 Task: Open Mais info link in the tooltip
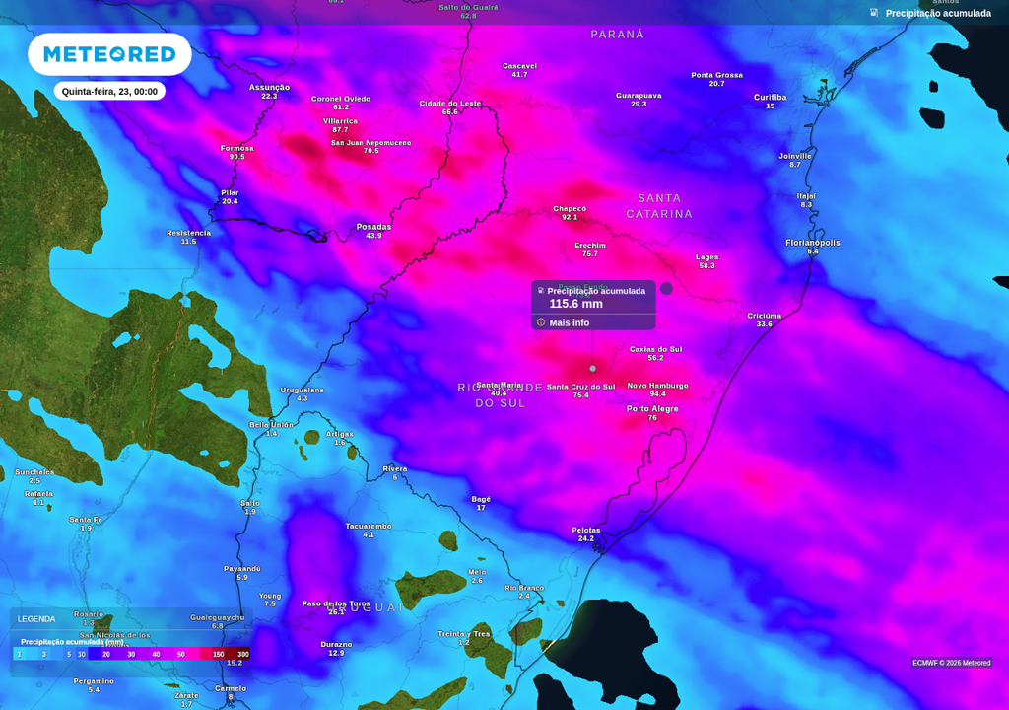coord(569,322)
